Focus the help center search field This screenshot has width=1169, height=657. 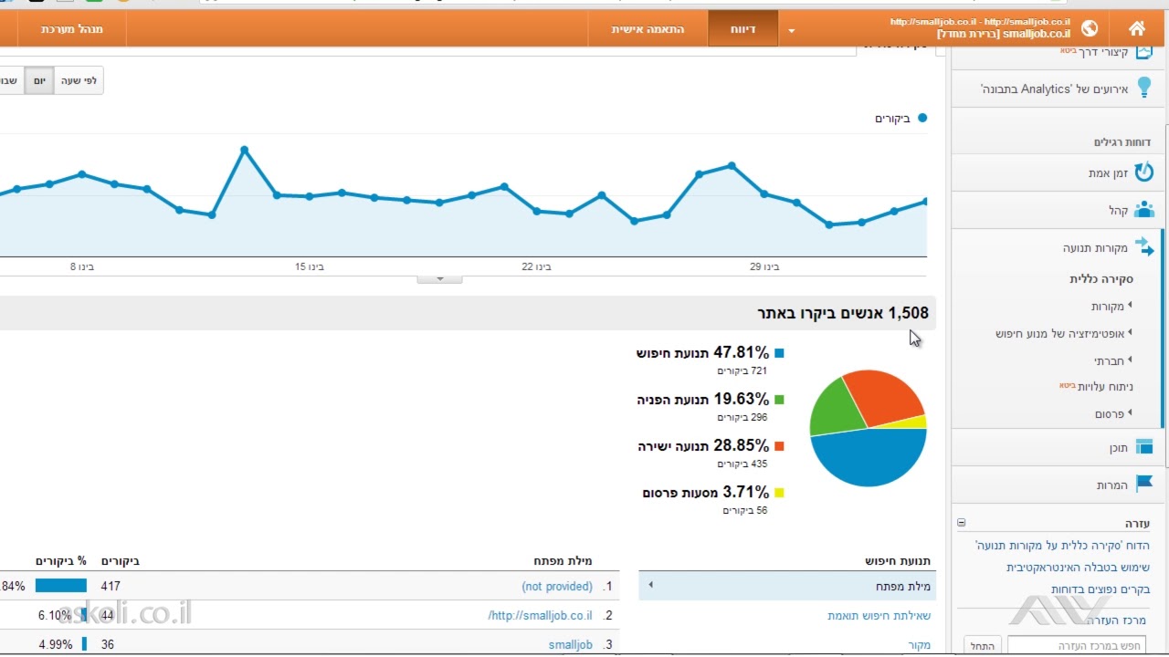tap(1076, 646)
